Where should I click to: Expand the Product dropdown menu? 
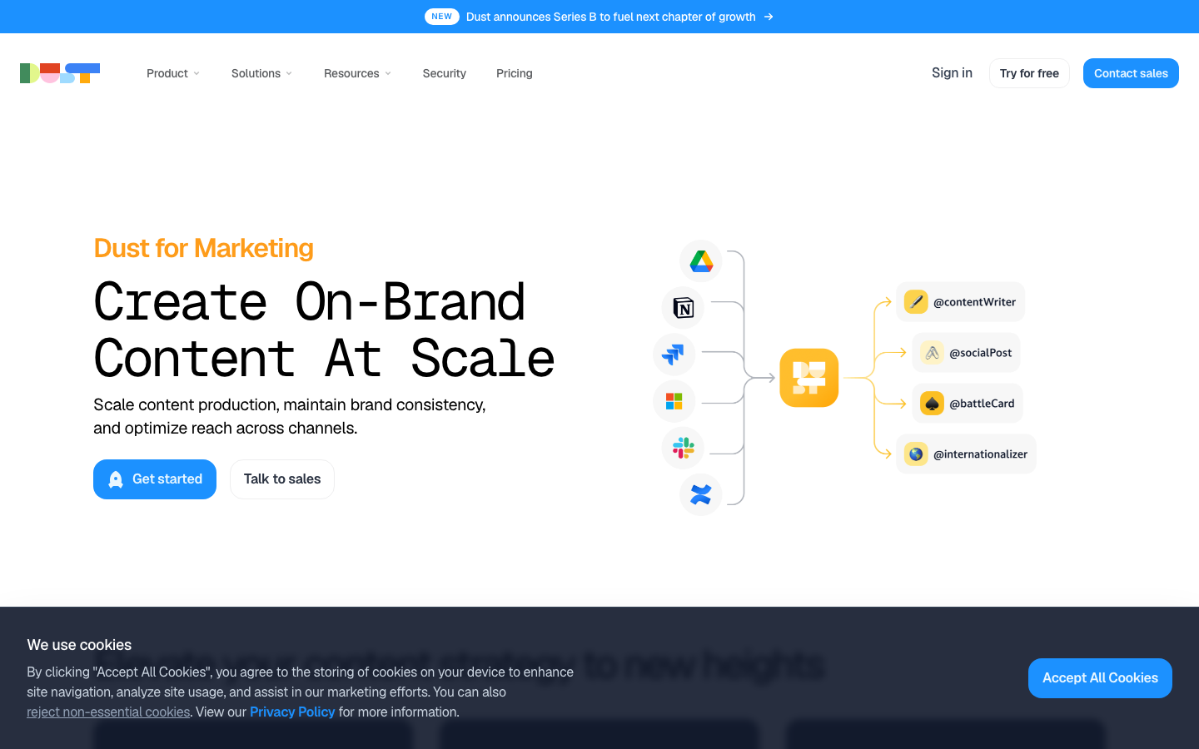click(173, 73)
